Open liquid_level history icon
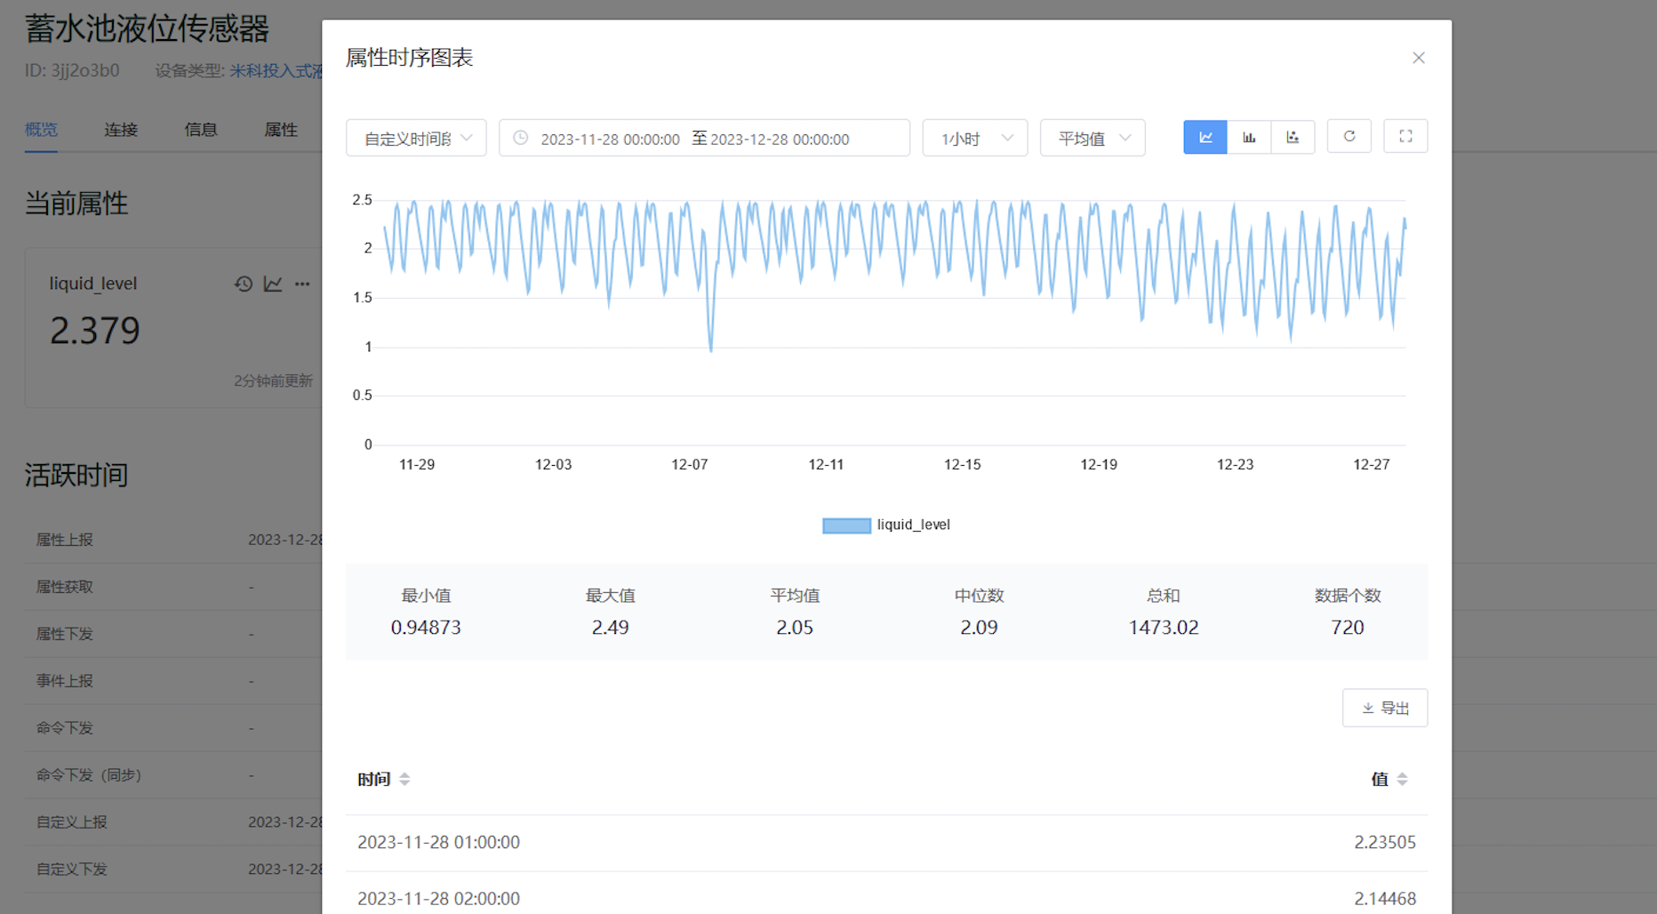This screenshot has height=914, width=1657. [244, 284]
